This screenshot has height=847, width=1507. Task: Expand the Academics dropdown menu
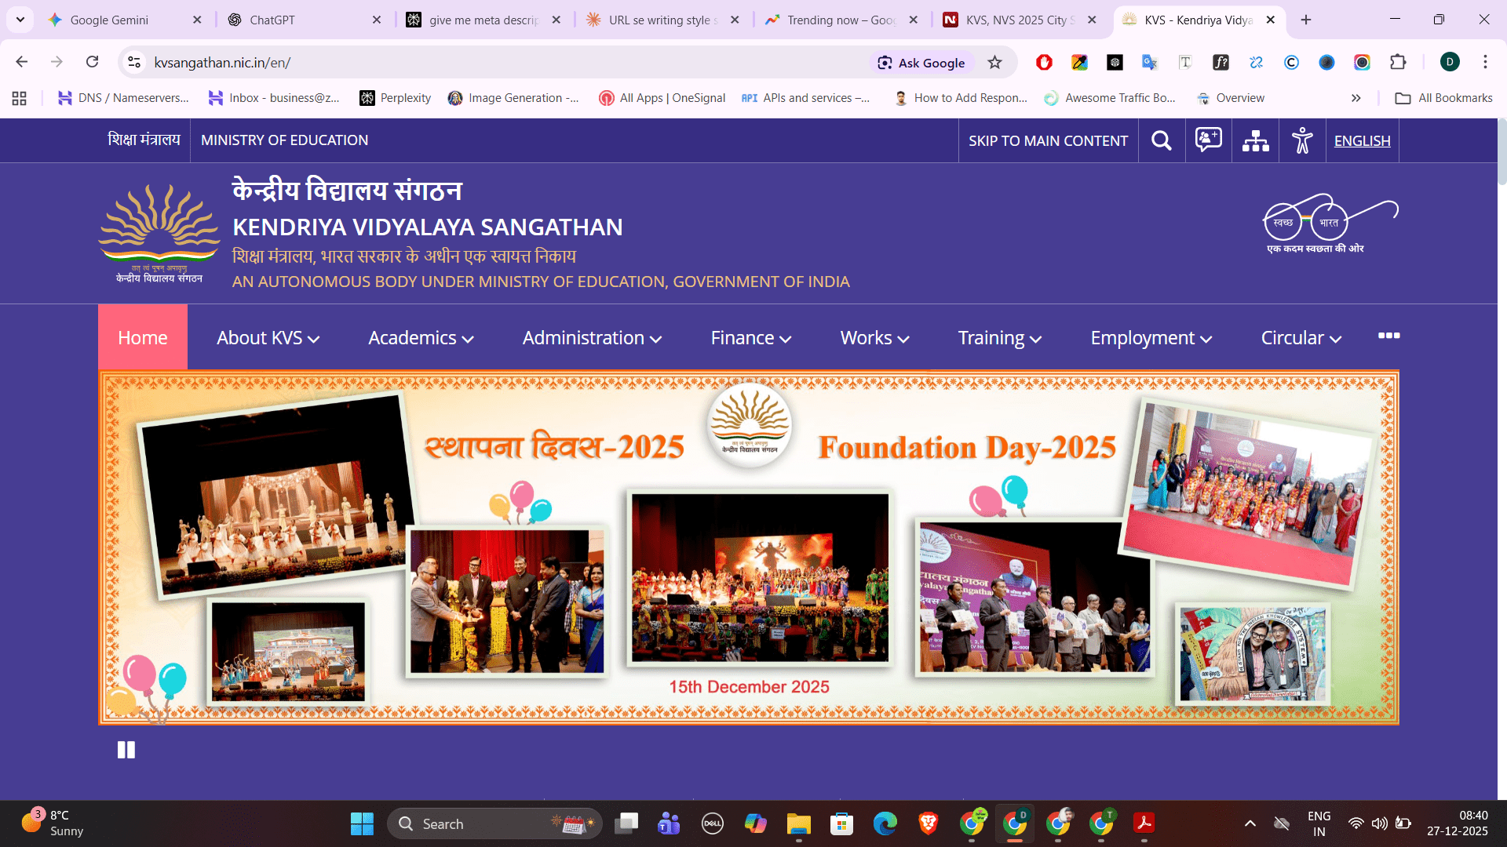coord(420,337)
